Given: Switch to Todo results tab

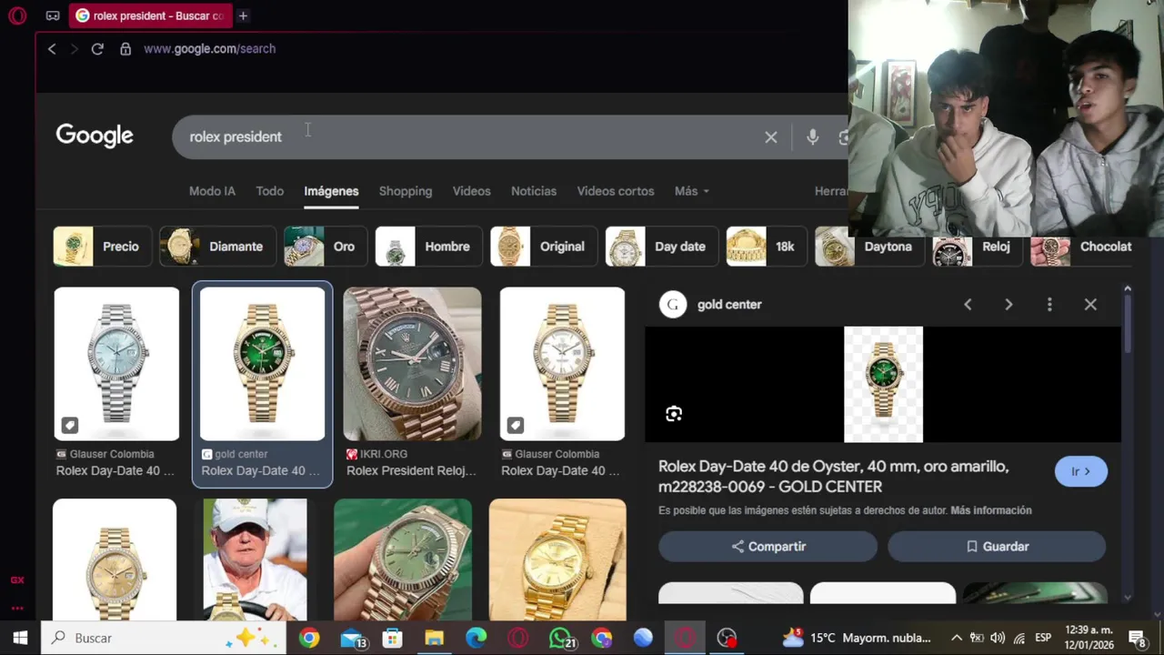Looking at the screenshot, I should point(269,191).
